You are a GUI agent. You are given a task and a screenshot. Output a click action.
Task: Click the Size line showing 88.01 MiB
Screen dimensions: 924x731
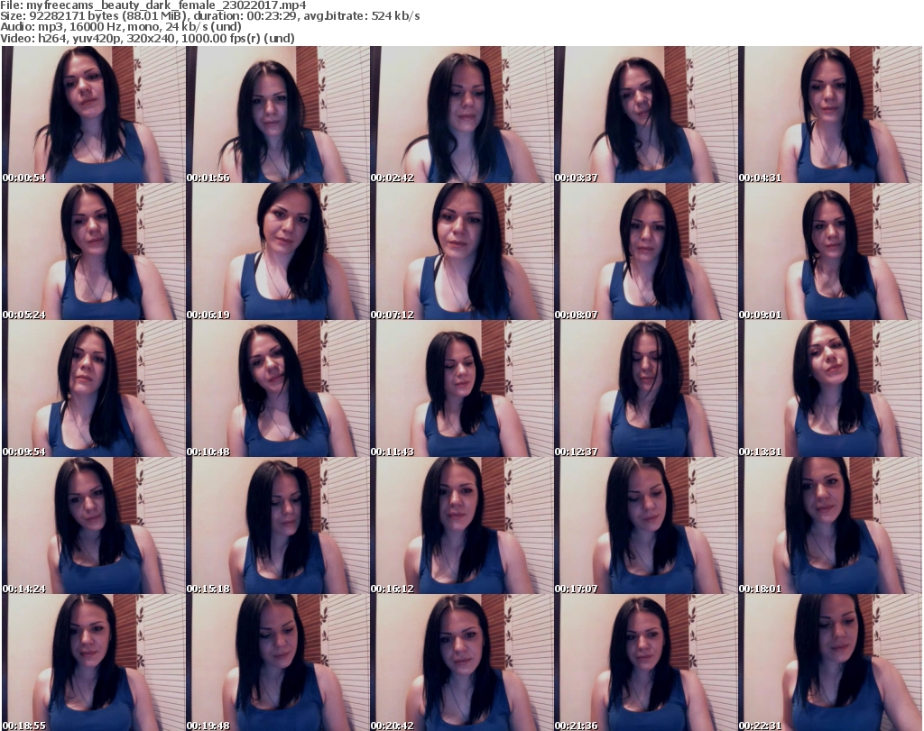point(209,16)
